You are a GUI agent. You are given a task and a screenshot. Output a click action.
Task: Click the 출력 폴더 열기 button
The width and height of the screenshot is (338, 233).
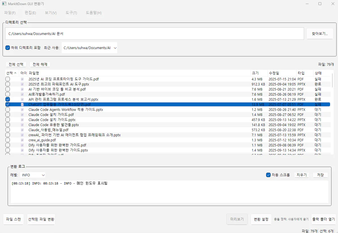coord(324,219)
